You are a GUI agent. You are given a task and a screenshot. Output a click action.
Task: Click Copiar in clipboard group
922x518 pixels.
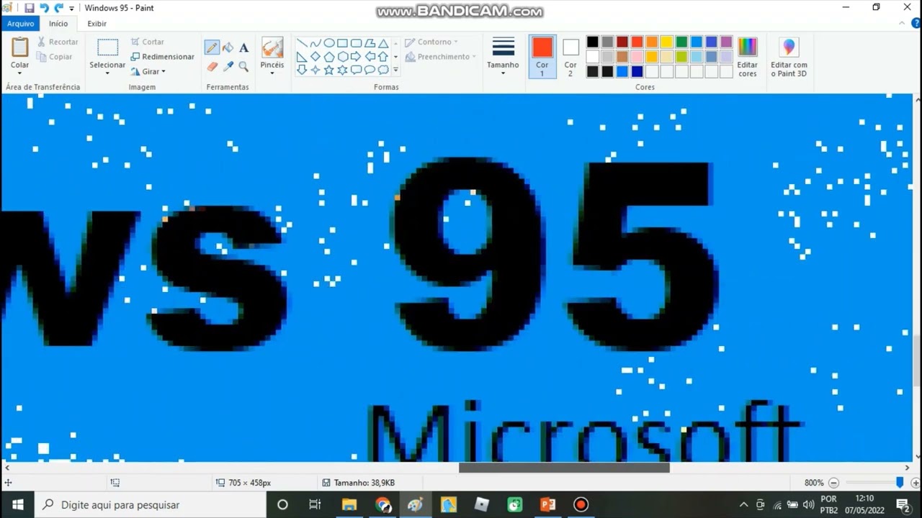55,57
